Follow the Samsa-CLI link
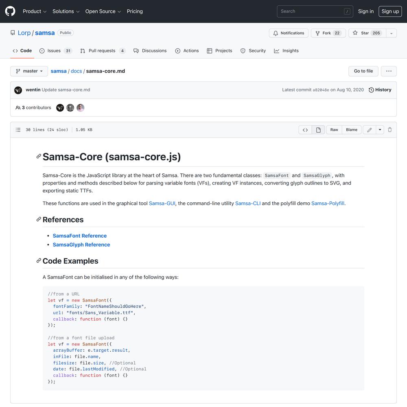Image resolution: width=407 pixels, height=407 pixels. 248,203
